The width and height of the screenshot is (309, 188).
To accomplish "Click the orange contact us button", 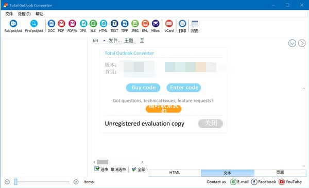I will [164, 109].
